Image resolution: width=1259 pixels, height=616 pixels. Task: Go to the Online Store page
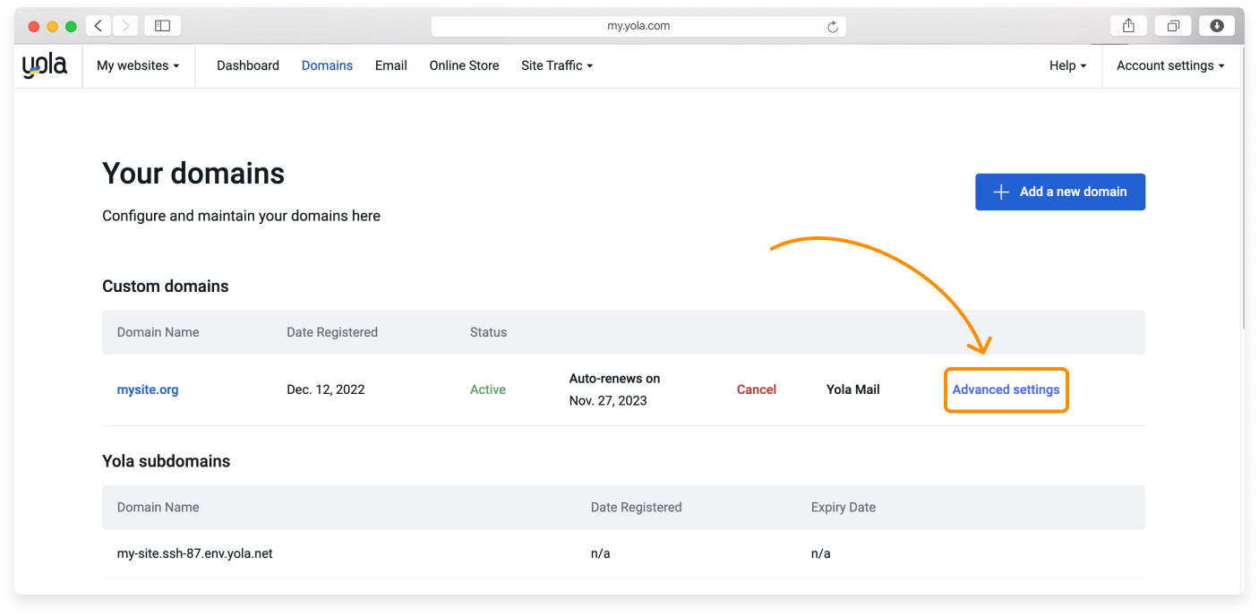(x=463, y=64)
